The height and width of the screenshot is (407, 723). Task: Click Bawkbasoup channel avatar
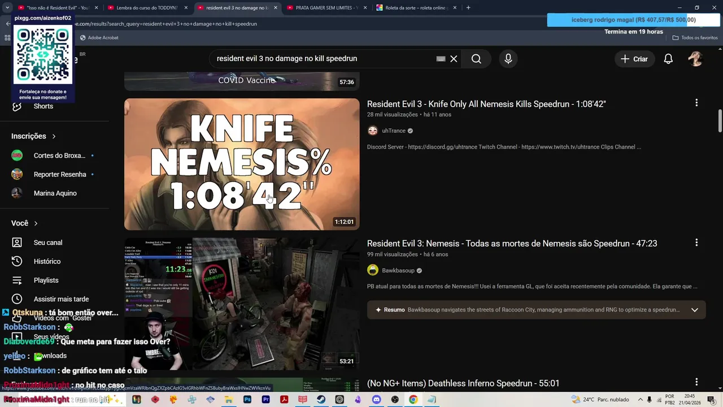[373, 270]
